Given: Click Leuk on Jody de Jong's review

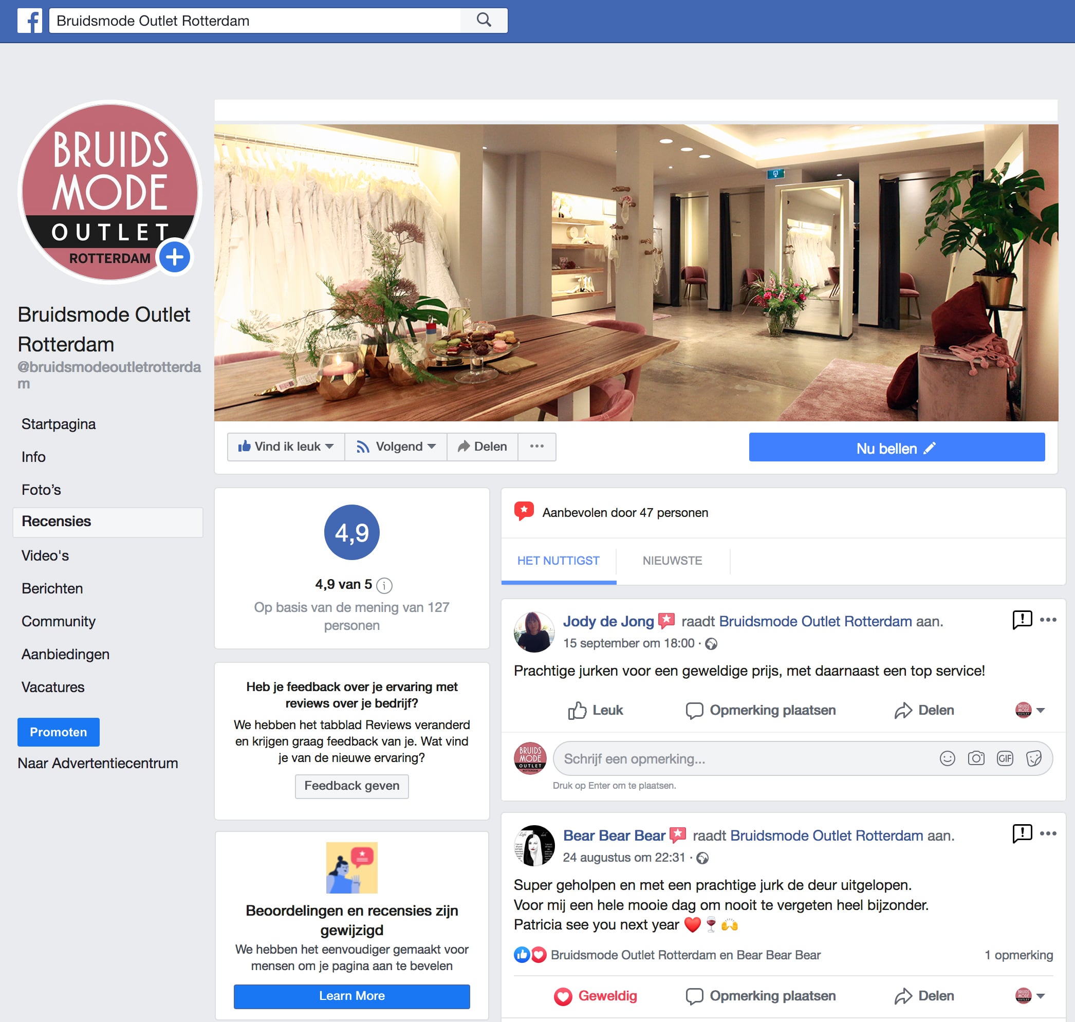Looking at the screenshot, I should [595, 710].
